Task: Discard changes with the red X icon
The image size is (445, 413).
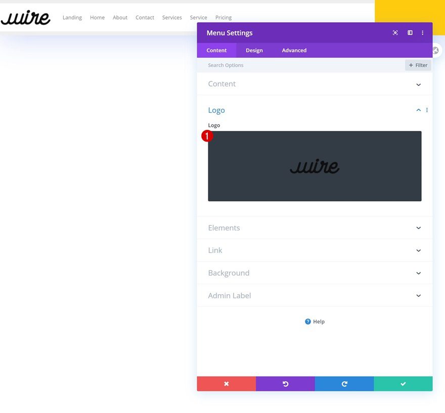Action: point(226,383)
